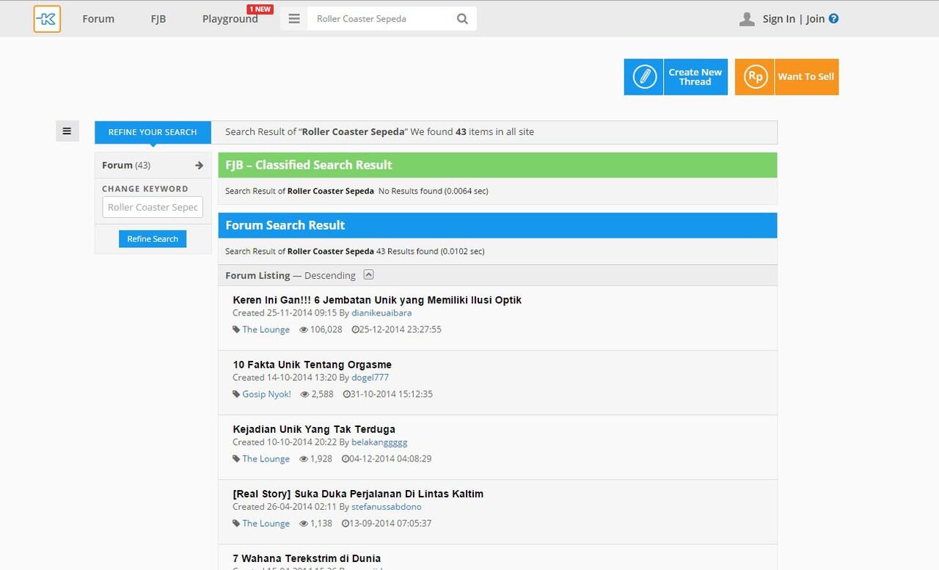Click the FJB – Classified Search Result header

coord(497,165)
